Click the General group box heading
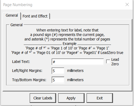The width and height of the screenshot is (134, 106). pyautogui.click(x=17, y=25)
